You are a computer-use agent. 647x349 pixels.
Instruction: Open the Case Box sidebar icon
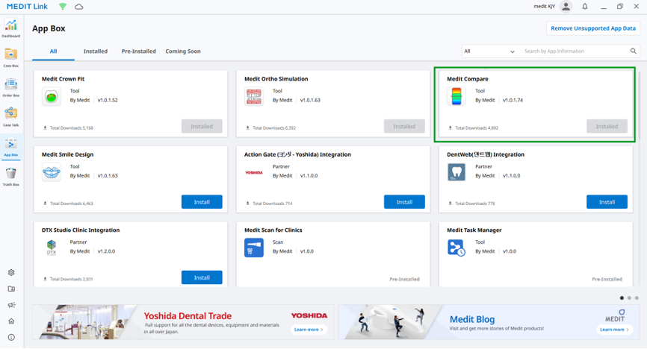coord(11,57)
